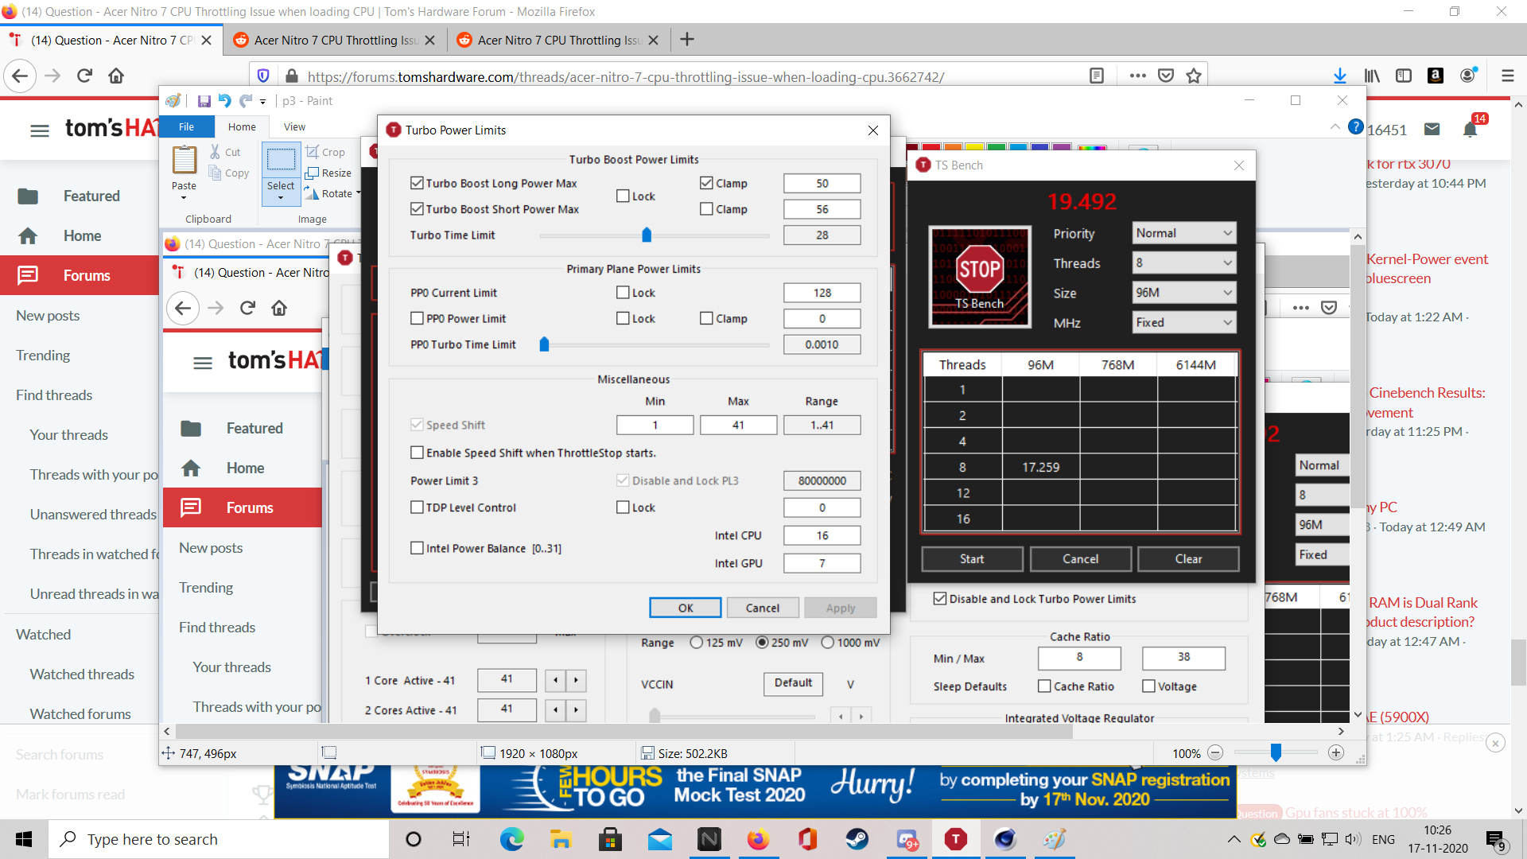Open the Mail app from taskbar

coord(659,839)
